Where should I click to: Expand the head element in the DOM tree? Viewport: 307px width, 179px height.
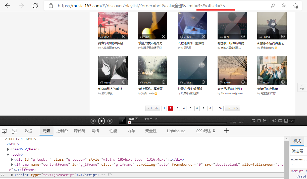pyautogui.click(x=8, y=149)
